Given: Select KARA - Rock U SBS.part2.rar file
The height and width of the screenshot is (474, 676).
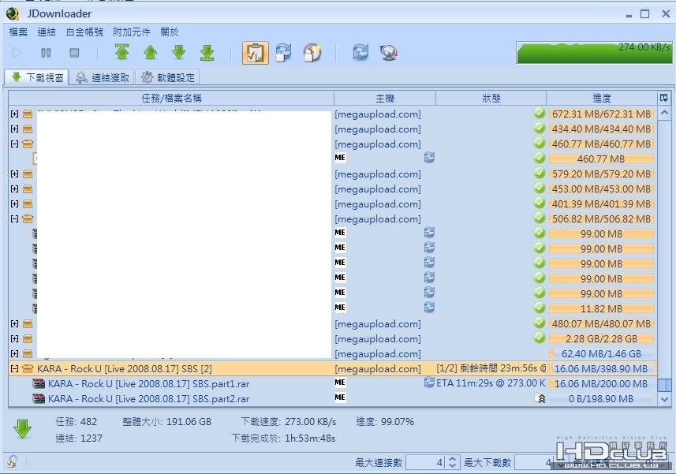Looking at the screenshot, I should 149,399.
